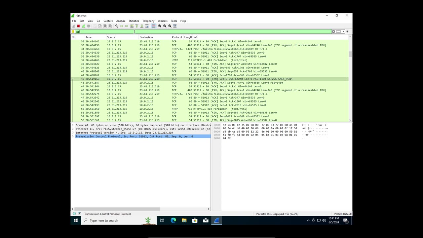Image resolution: width=423 pixels, height=238 pixels.
Task: Expand the Frame 42 details row
Action: click(x=73, y=125)
